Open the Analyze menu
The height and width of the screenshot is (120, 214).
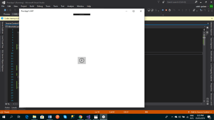click(70, 6)
